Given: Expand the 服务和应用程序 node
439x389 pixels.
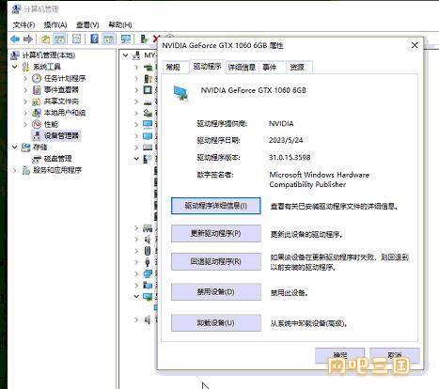Looking at the screenshot, I should 15,170.
